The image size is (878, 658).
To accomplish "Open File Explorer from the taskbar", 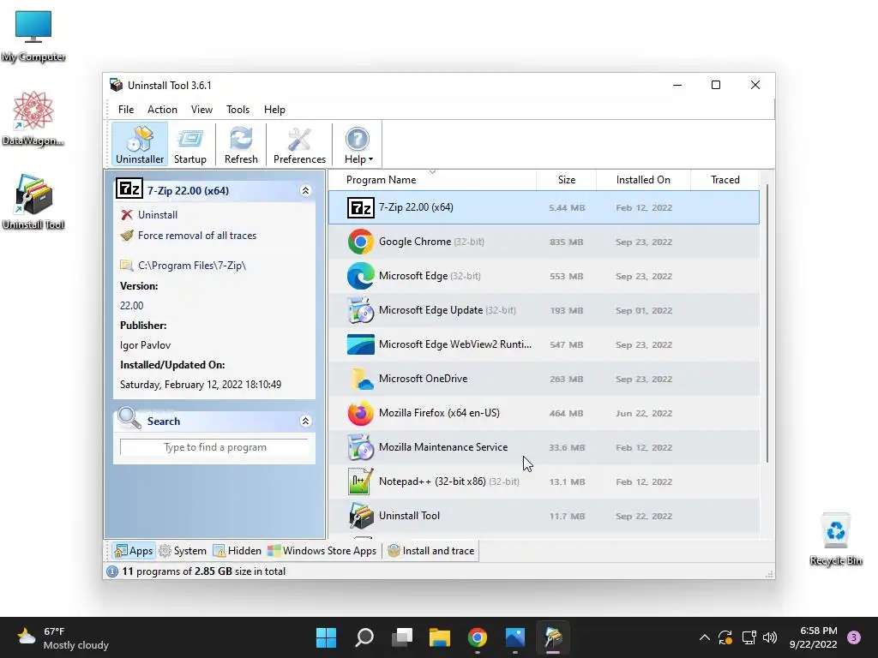I will [x=440, y=637].
